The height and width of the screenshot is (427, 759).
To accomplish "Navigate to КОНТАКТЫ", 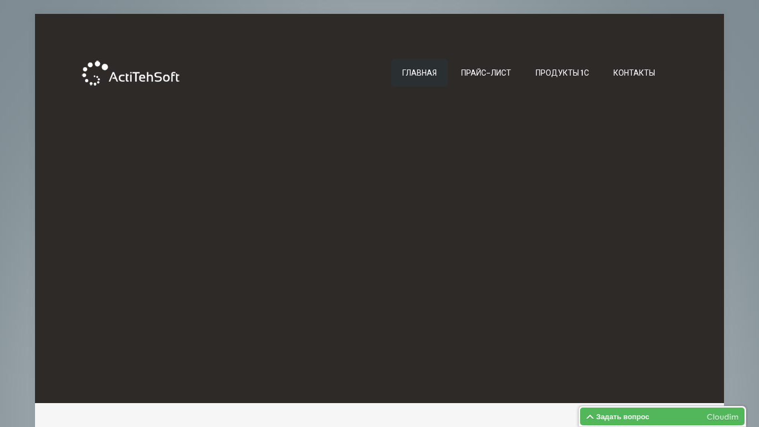I will point(634,73).
